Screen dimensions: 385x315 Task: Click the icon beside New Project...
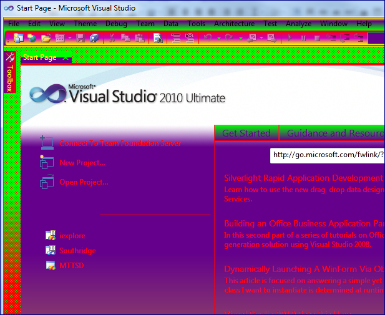pos(47,162)
